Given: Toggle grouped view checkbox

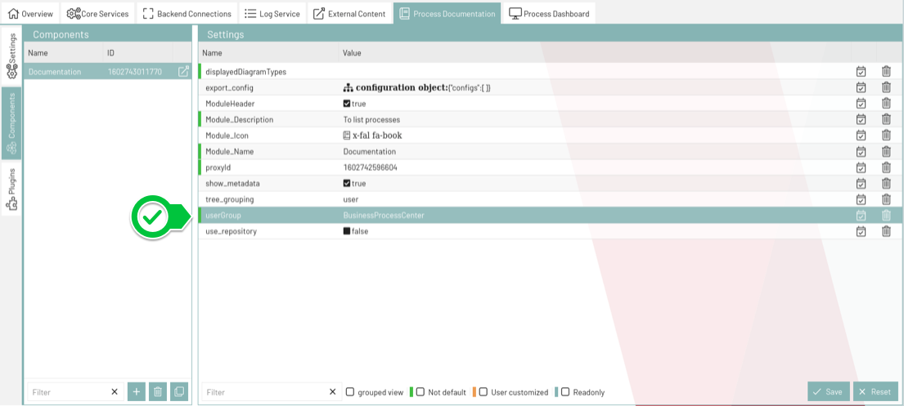Looking at the screenshot, I should point(350,391).
